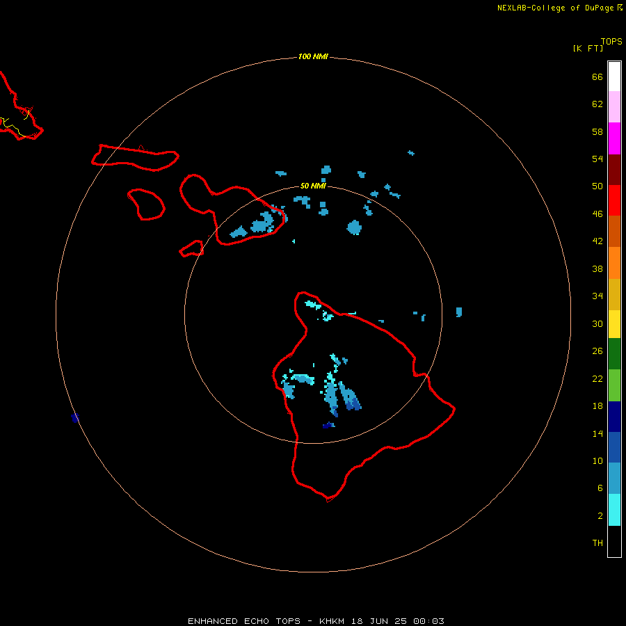Click the legend value 62

tap(597, 104)
